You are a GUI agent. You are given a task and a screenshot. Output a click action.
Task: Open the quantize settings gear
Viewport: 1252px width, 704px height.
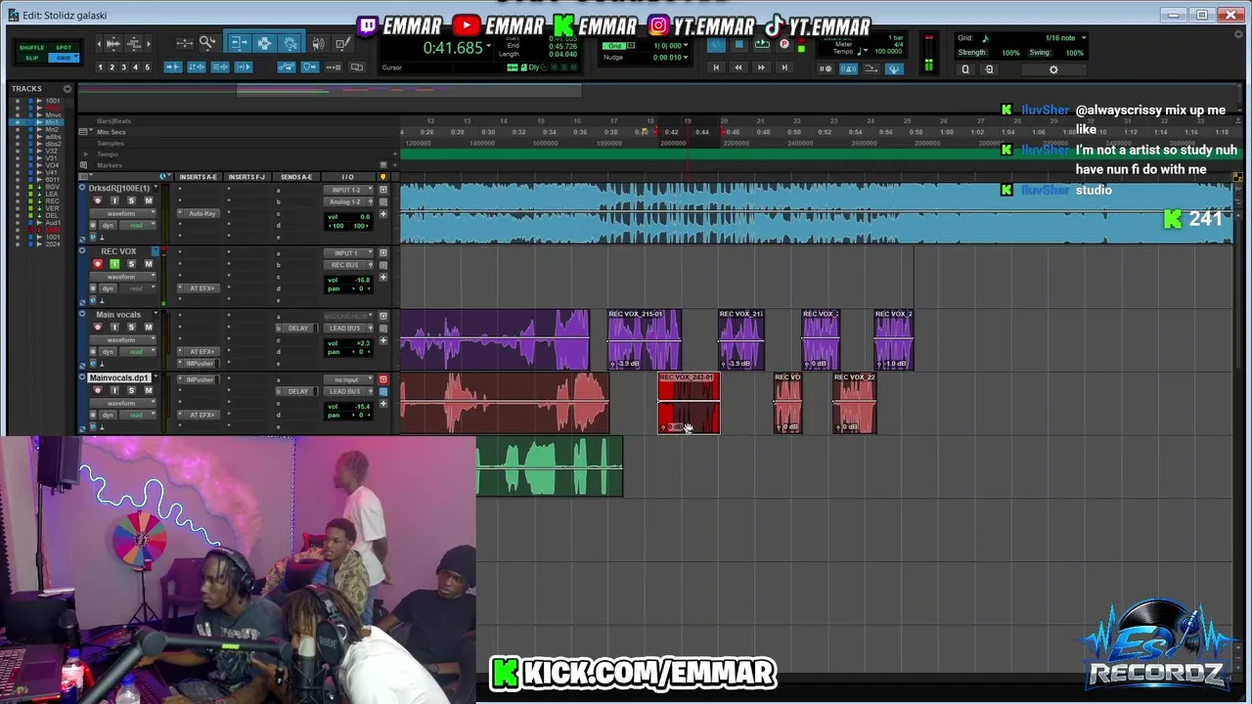[x=1053, y=69]
